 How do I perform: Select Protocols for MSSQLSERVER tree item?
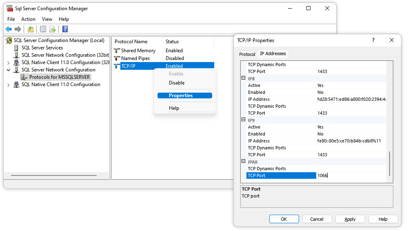pos(60,77)
